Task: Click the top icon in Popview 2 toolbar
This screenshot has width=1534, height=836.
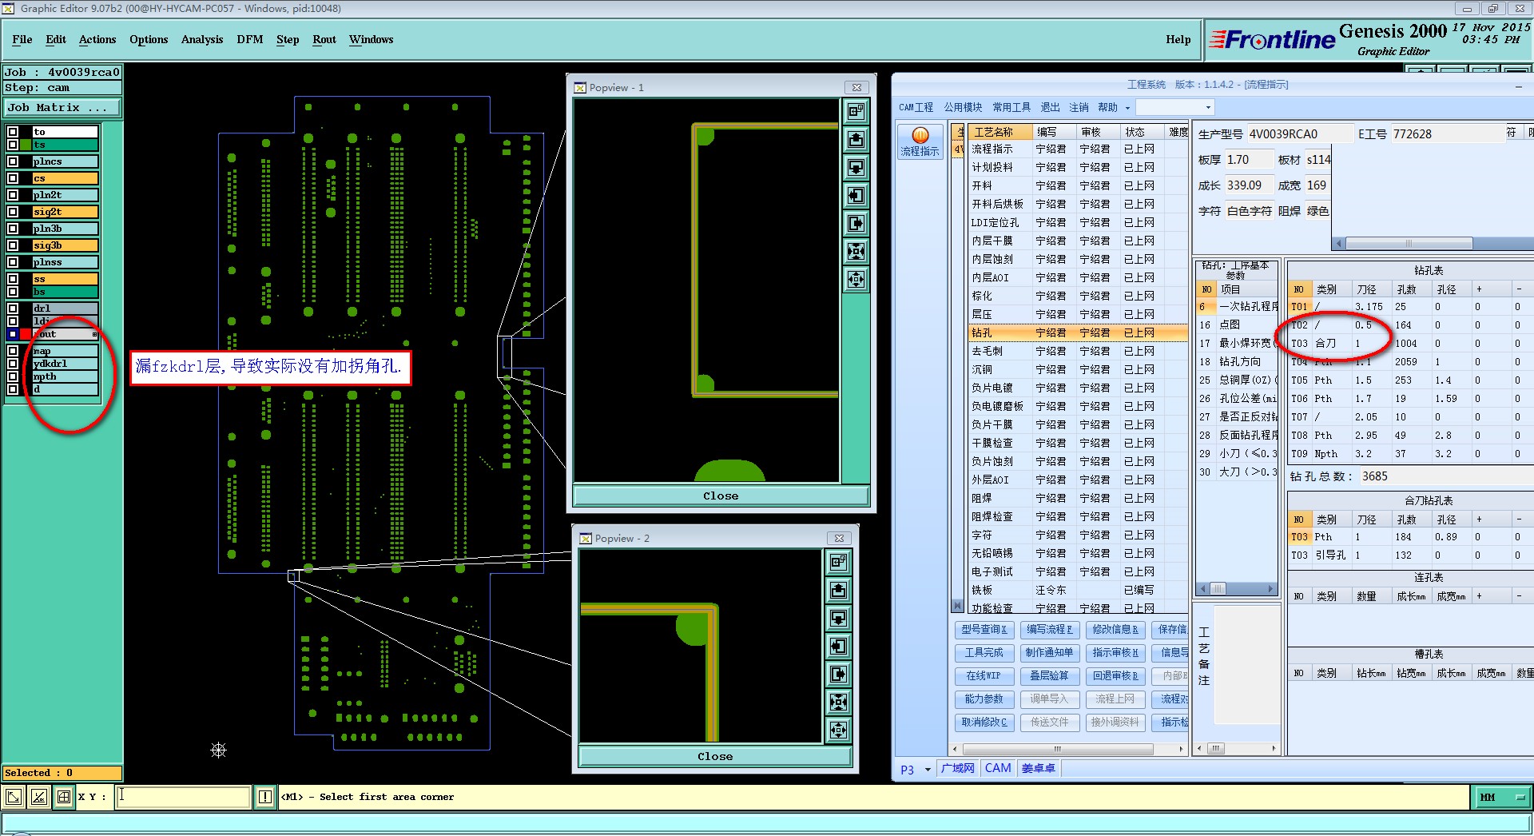Action: 838,562
